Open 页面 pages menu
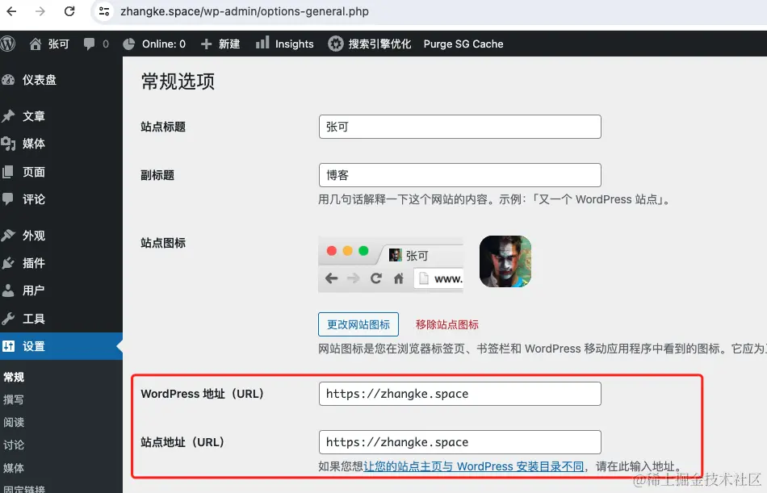767x493 pixels. [33, 172]
